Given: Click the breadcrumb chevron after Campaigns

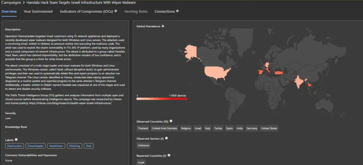Looking at the screenshot, I should [23, 3].
